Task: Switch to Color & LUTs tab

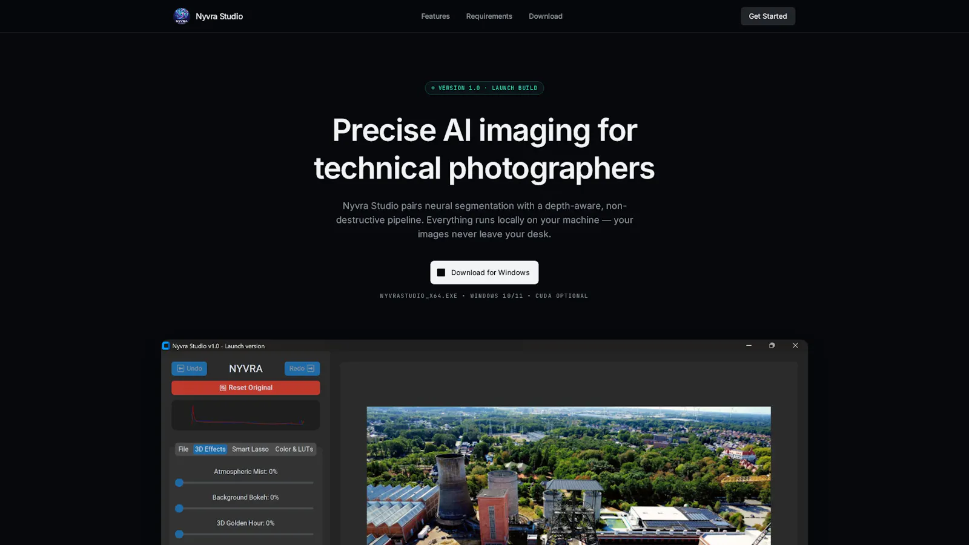Action: click(x=294, y=449)
